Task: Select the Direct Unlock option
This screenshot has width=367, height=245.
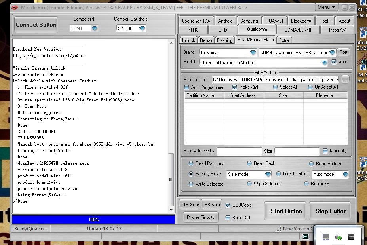Action: coord(279,174)
